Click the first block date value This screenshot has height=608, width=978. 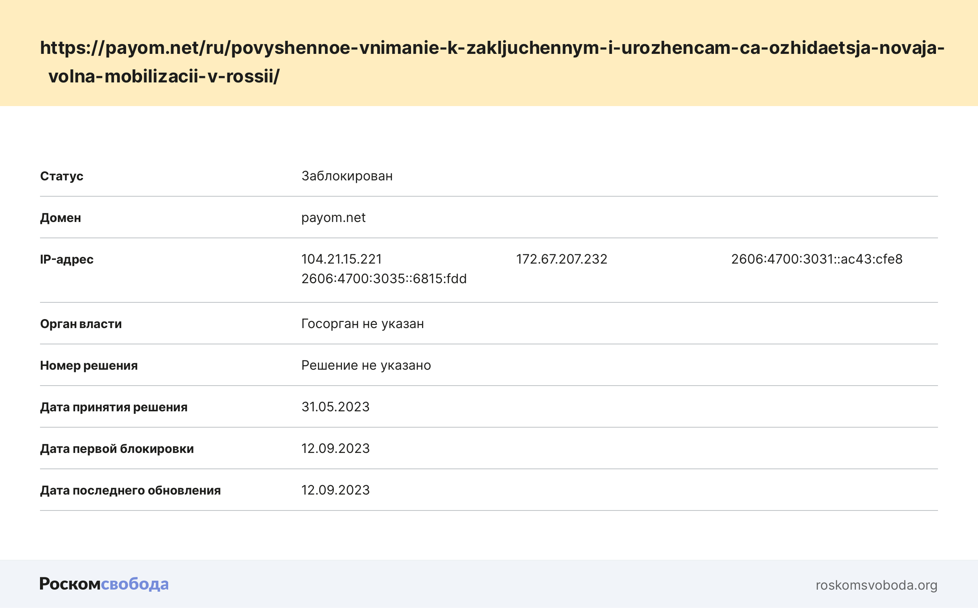click(336, 448)
